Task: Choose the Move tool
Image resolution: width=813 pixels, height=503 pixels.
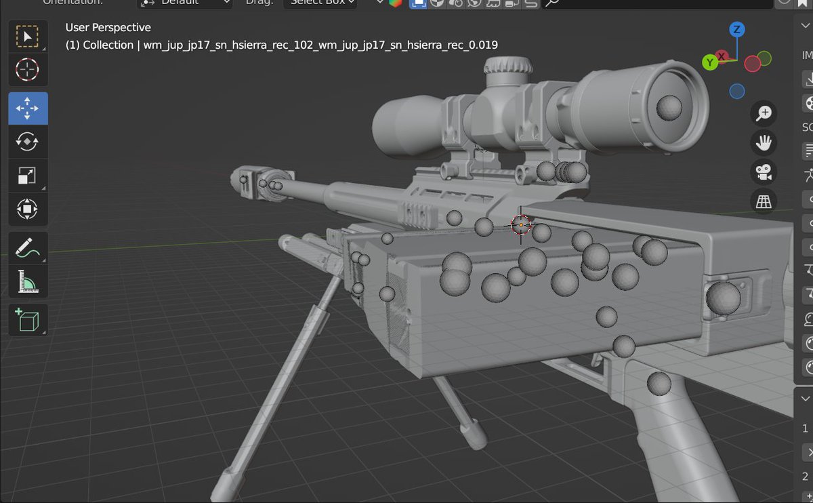Action: pyautogui.click(x=28, y=108)
